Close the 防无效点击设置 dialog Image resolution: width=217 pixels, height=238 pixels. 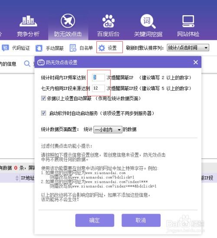[x=196, y=62]
